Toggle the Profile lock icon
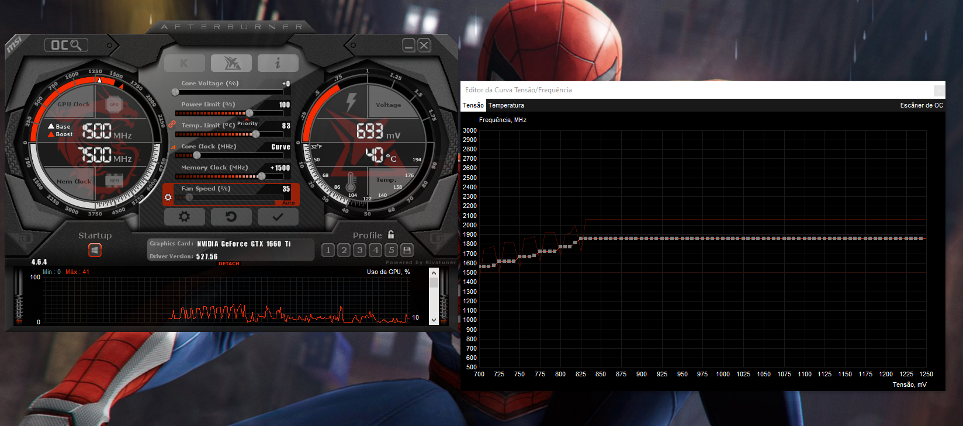 click(391, 234)
